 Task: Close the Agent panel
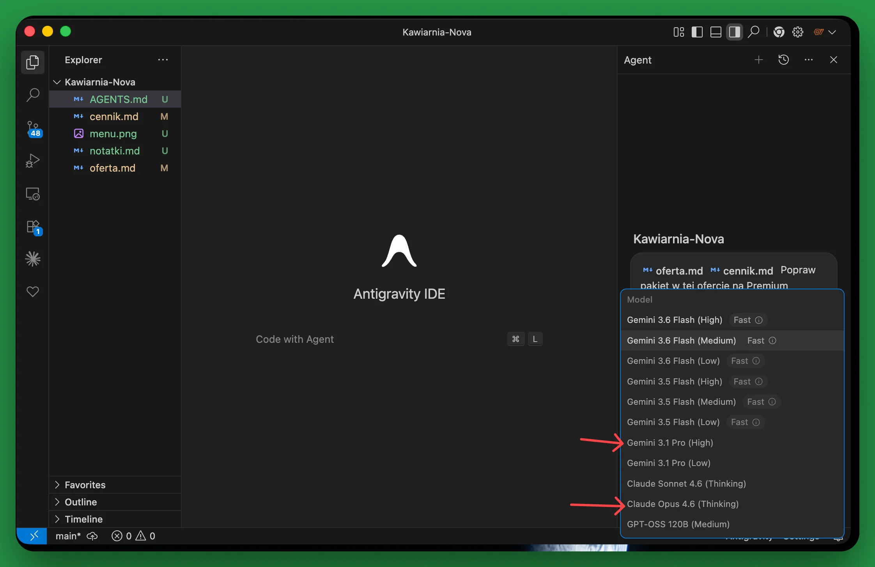point(834,60)
